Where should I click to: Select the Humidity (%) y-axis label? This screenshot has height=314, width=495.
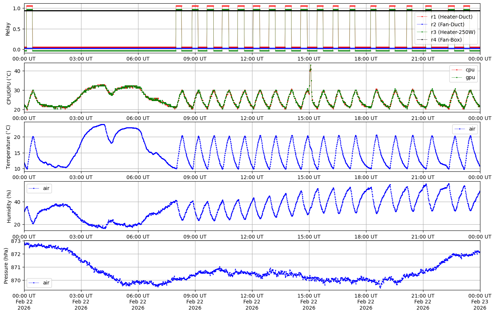[9, 206]
